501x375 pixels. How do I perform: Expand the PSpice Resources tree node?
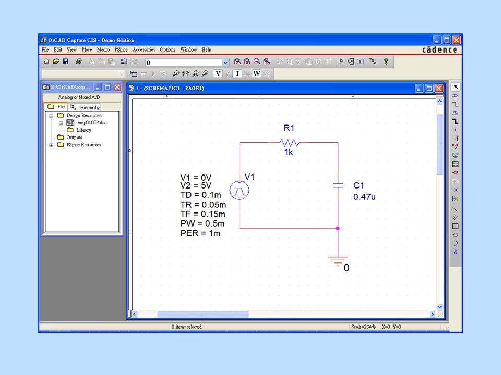click(51, 145)
